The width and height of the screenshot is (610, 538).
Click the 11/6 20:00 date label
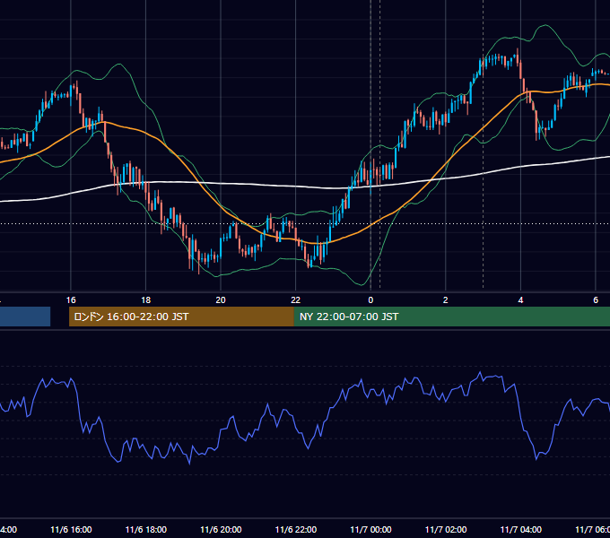221,530
